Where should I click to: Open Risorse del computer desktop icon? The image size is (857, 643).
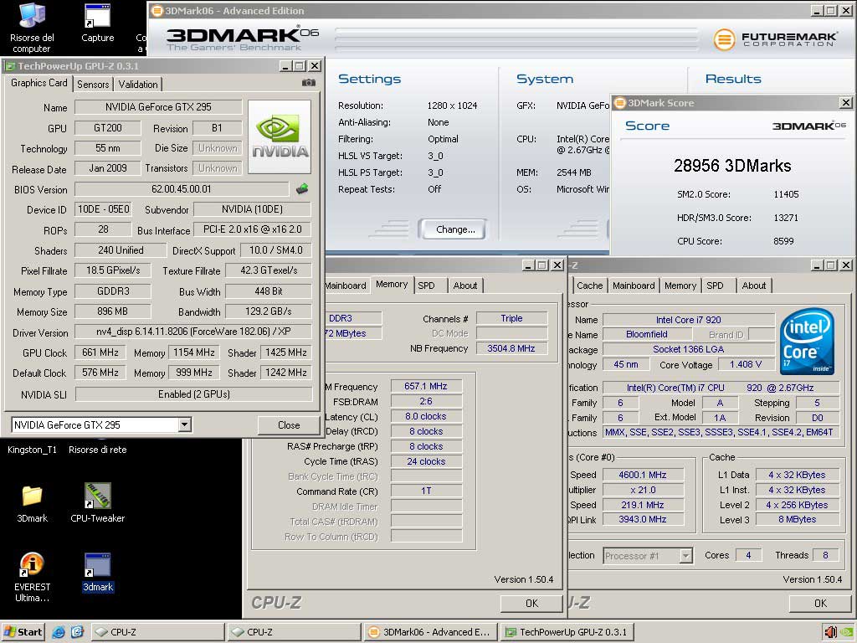coord(32,28)
